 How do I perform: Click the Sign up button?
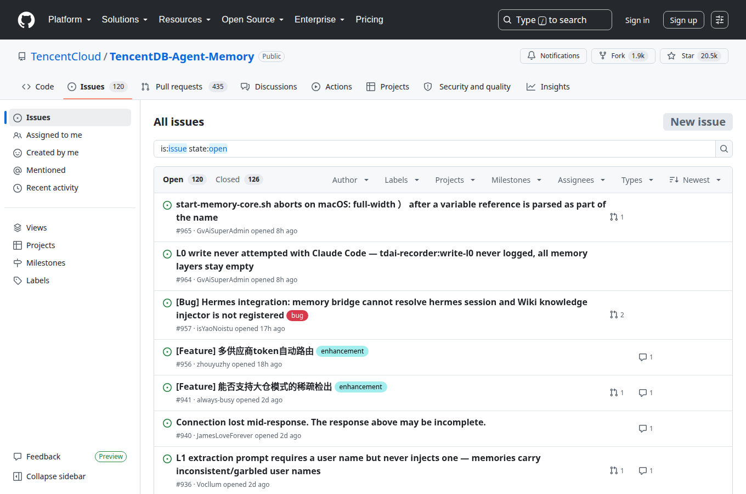coord(683,20)
